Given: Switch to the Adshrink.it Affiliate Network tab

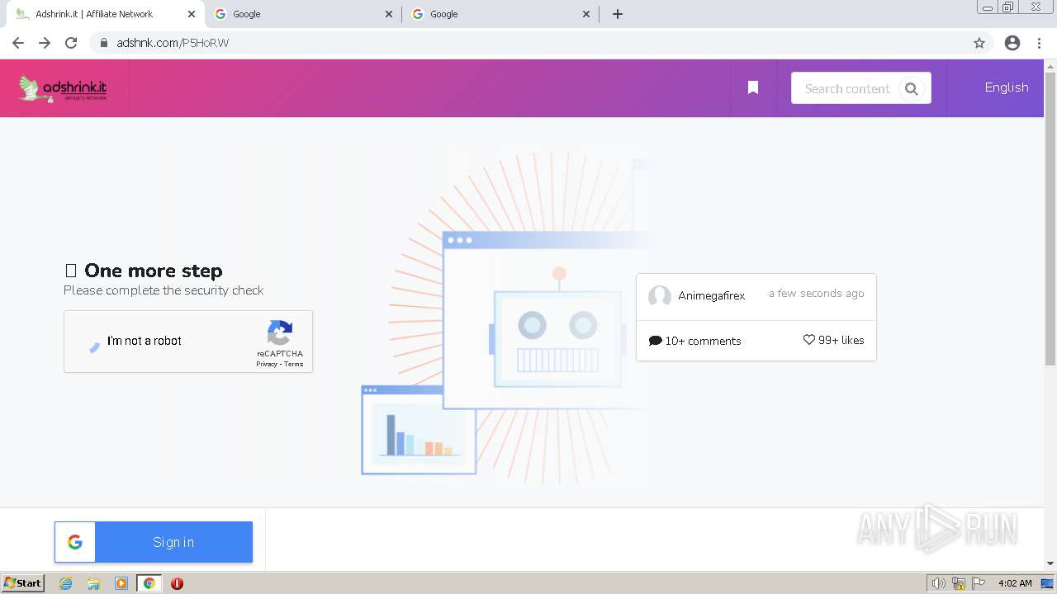Looking at the screenshot, I should click(106, 14).
